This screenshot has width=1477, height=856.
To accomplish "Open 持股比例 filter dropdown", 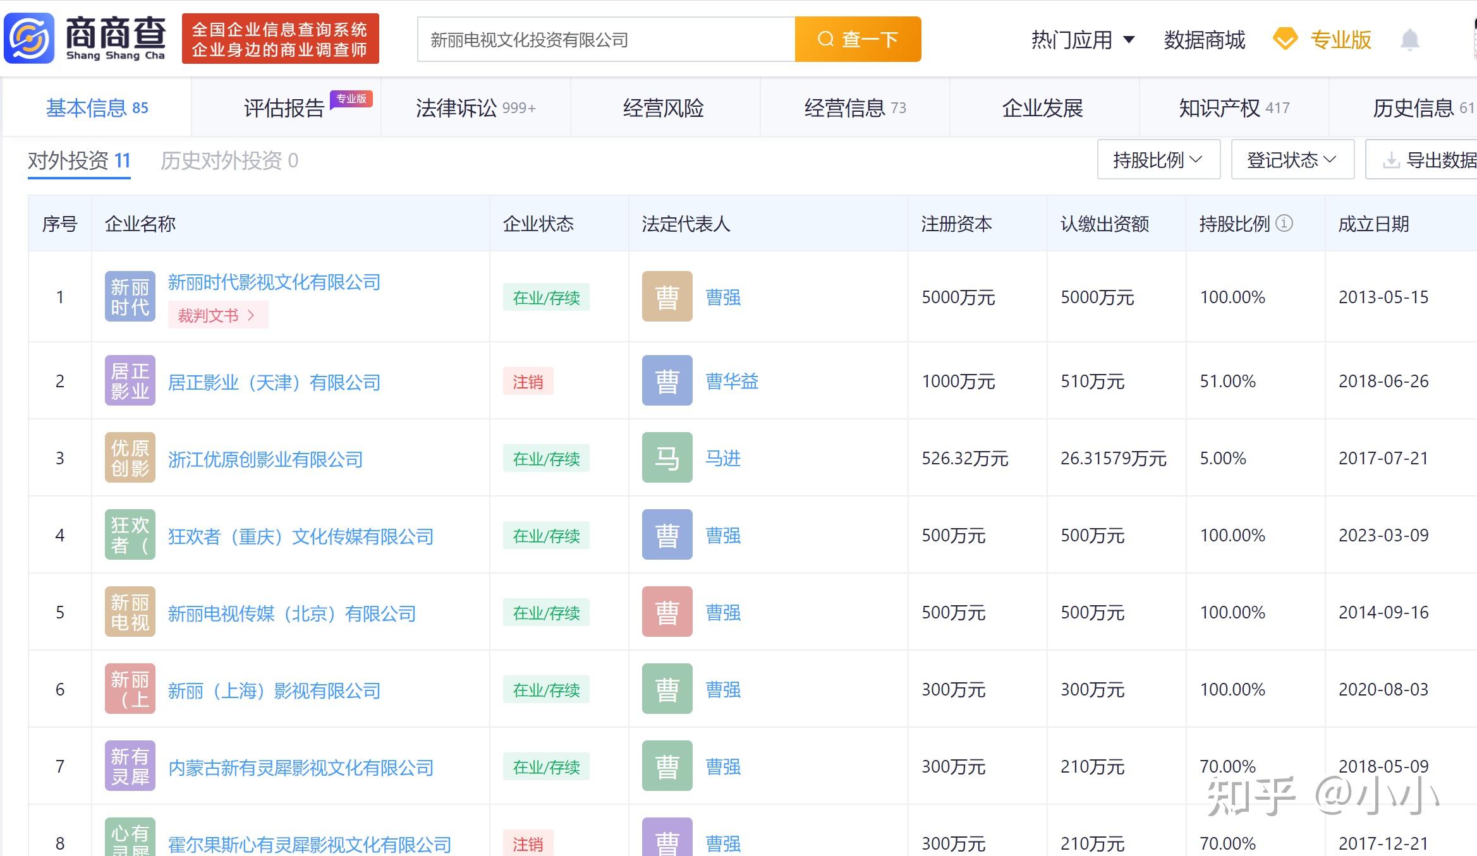I will tap(1158, 160).
